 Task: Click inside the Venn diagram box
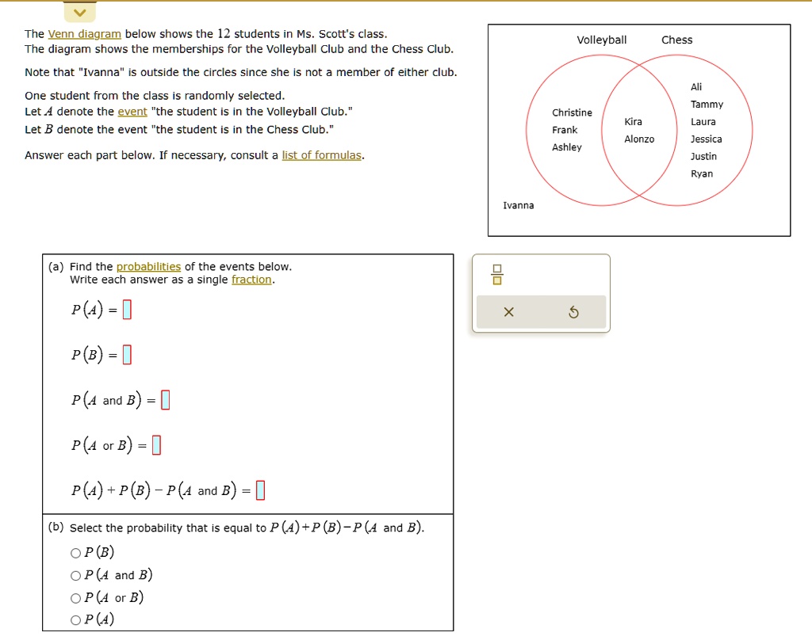pos(639,129)
